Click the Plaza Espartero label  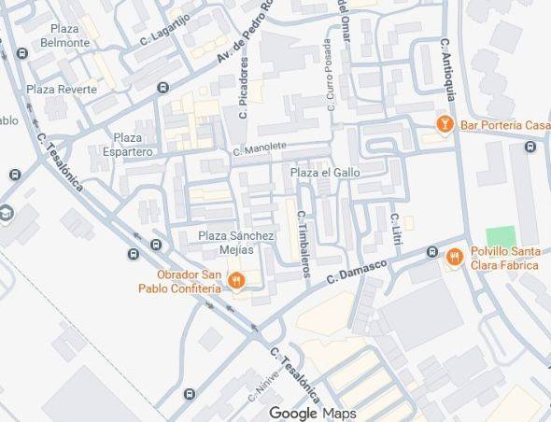(x=128, y=145)
